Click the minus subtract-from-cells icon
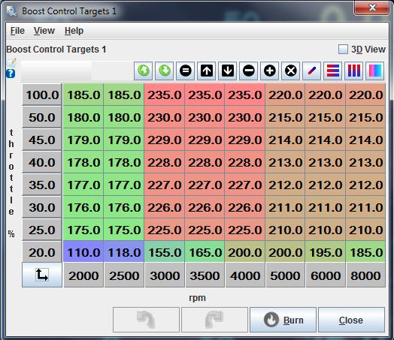This screenshot has height=340, width=394. point(249,71)
